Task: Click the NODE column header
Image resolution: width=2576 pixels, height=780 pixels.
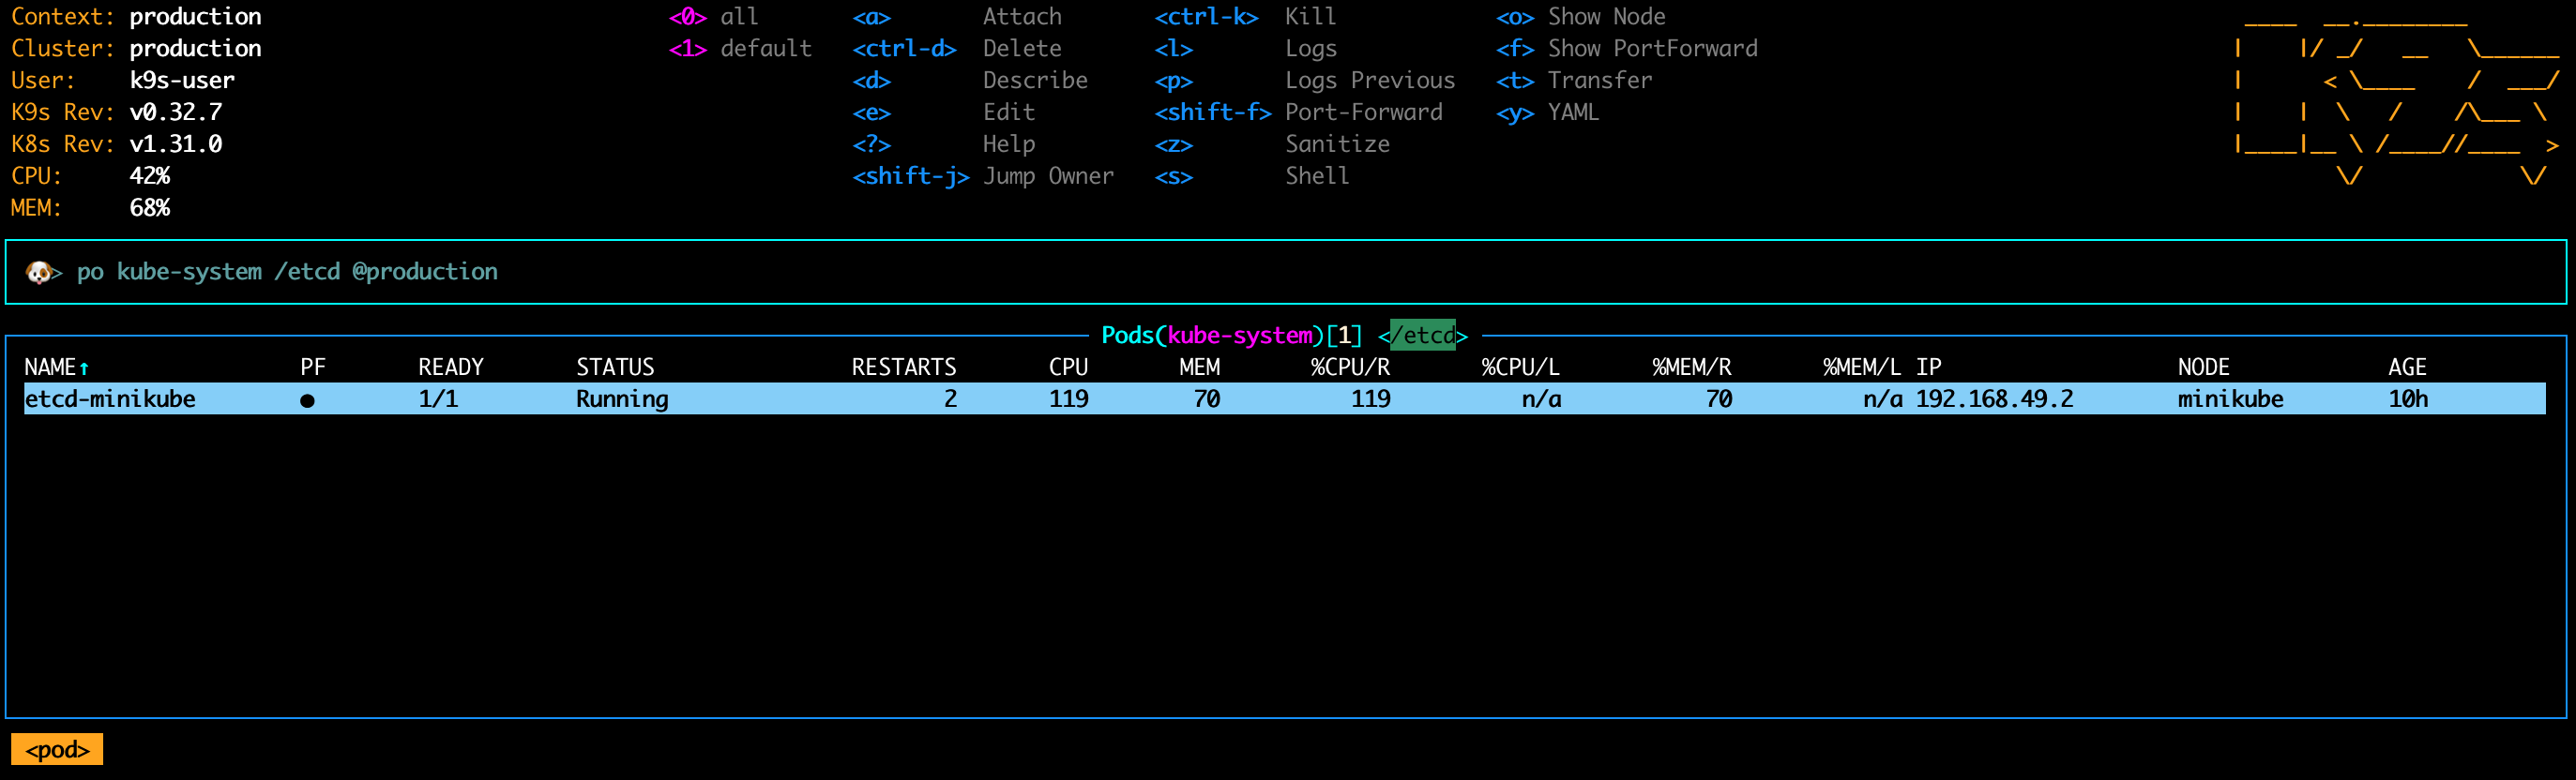Action: (2204, 368)
